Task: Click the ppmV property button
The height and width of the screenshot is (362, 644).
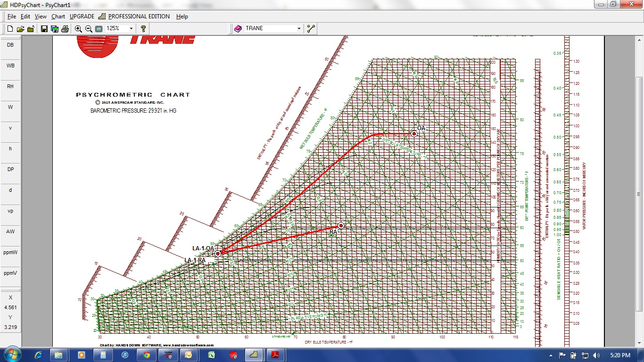Action: (x=10, y=273)
